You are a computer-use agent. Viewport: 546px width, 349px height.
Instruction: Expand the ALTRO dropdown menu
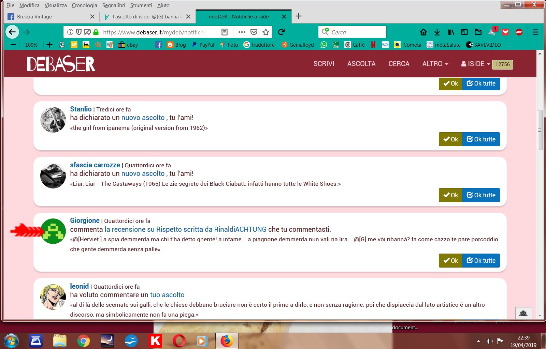pos(435,64)
